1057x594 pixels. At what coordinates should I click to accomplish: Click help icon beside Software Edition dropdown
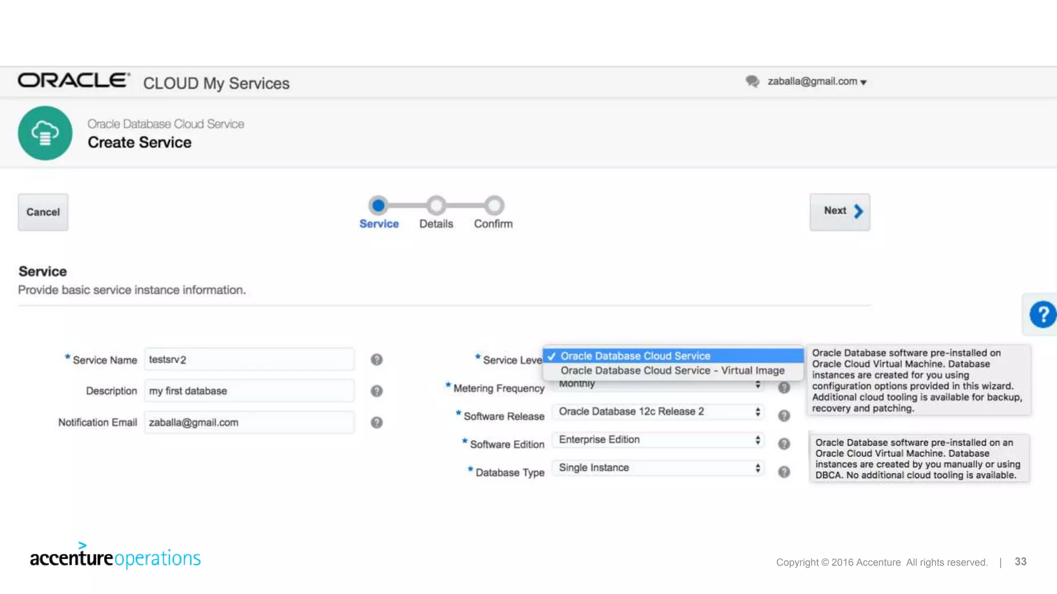click(x=784, y=444)
